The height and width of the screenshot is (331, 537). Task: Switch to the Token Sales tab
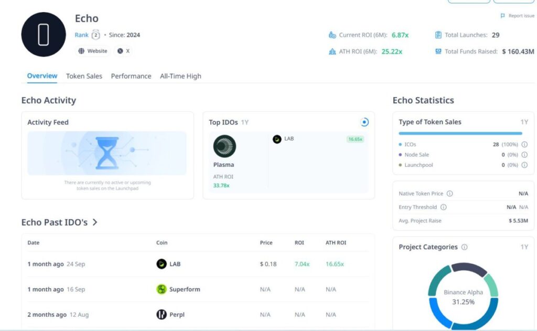(84, 76)
